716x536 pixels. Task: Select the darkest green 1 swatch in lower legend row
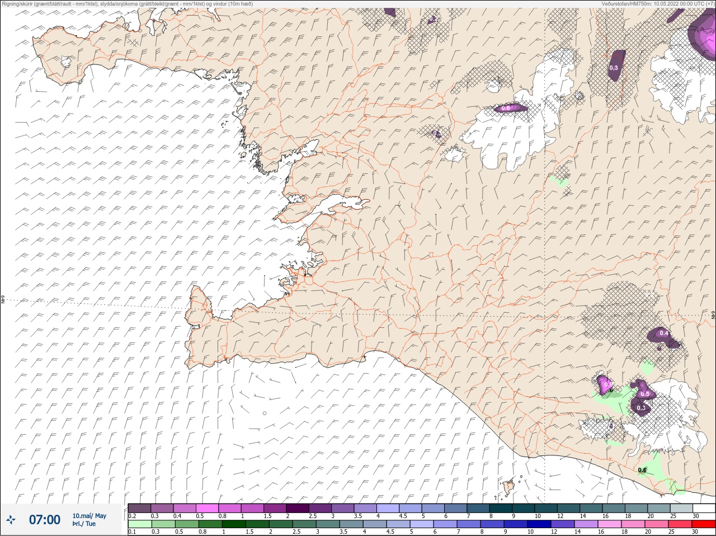tap(234, 524)
